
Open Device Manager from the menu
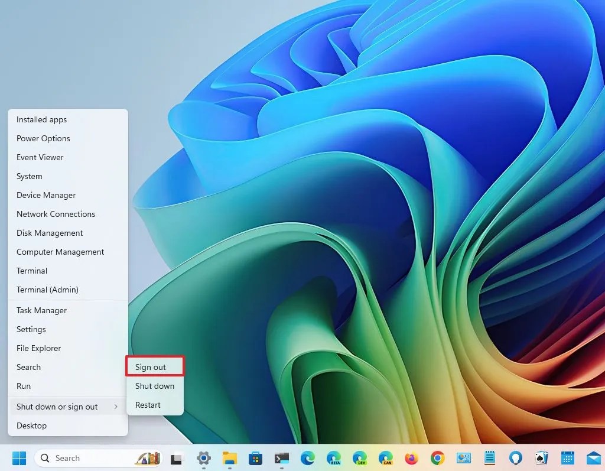click(45, 195)
